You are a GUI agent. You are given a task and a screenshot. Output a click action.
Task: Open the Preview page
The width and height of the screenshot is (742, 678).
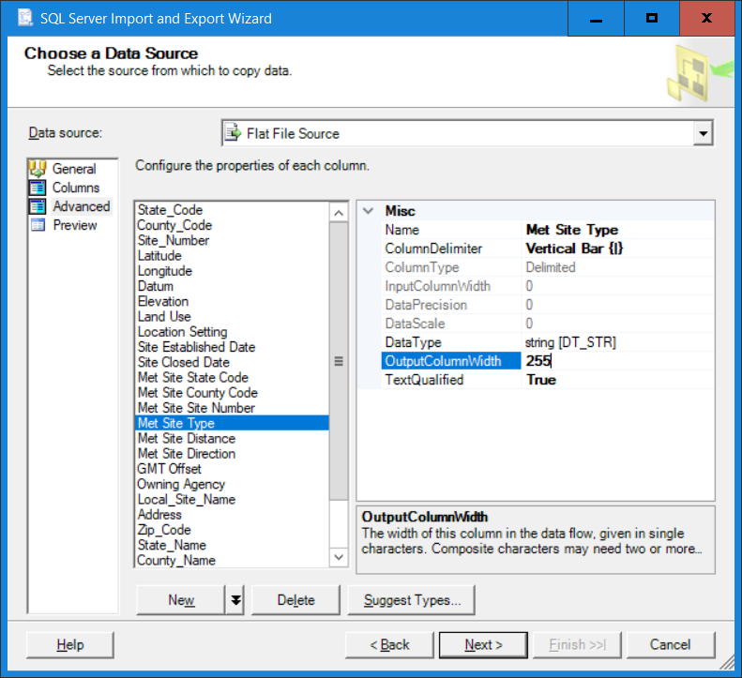(x=75, y=225)
